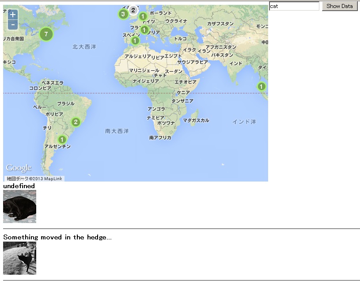Viewport: 360px width, 284px height.
Task: Click the marker over Argentina
Action: point(62,140)
